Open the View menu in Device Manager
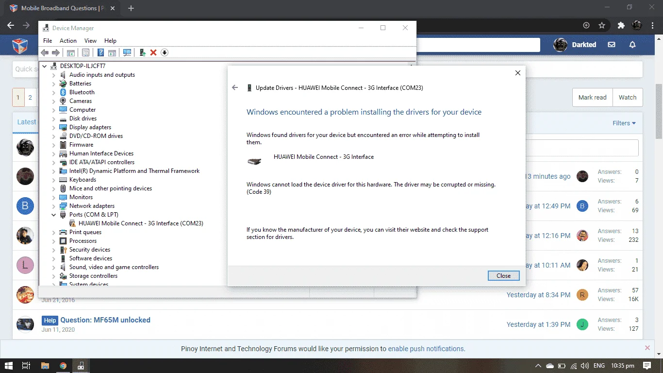The height and width of the screenshot is (373, 663). [90, 41]
